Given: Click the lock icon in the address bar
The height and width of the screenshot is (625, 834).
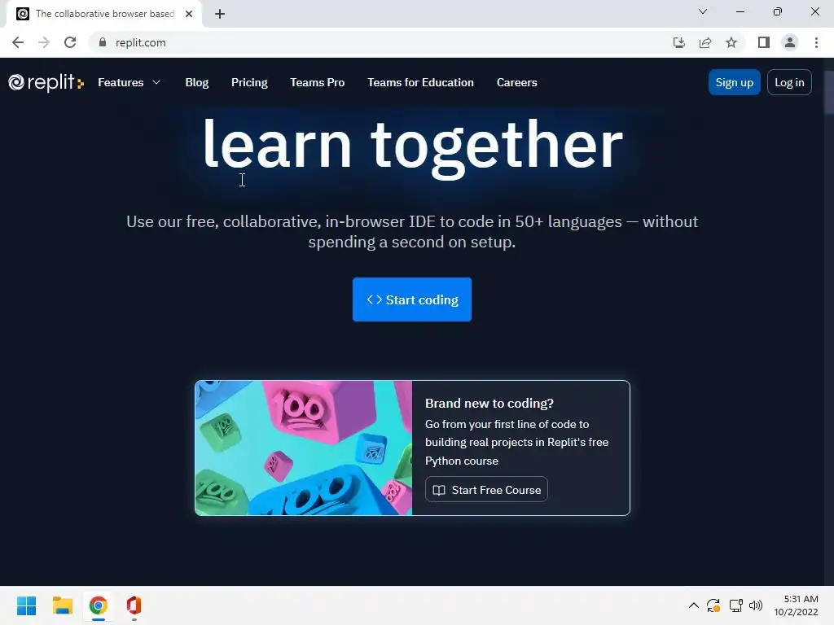Looking at the screenshot, I should coord(103,42).
